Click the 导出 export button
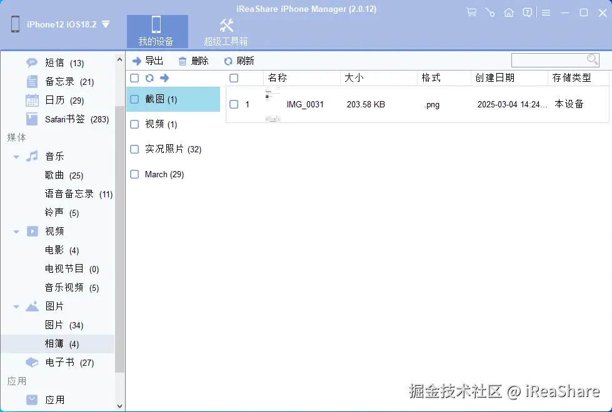Image resolution: width=612 pixels, height=412 pixels. [148, 61]
